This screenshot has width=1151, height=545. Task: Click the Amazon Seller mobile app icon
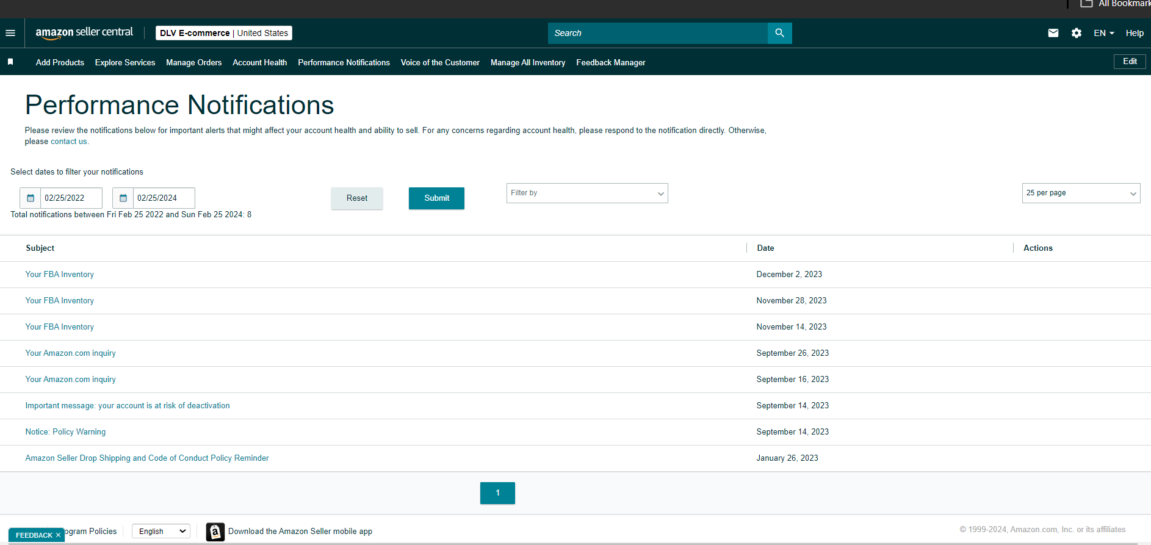[x=215, y=532]
